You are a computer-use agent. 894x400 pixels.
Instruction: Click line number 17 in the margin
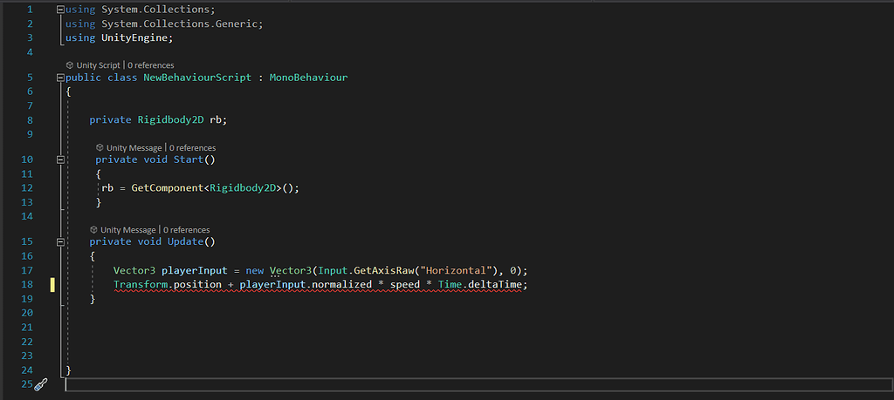[27, 270]
